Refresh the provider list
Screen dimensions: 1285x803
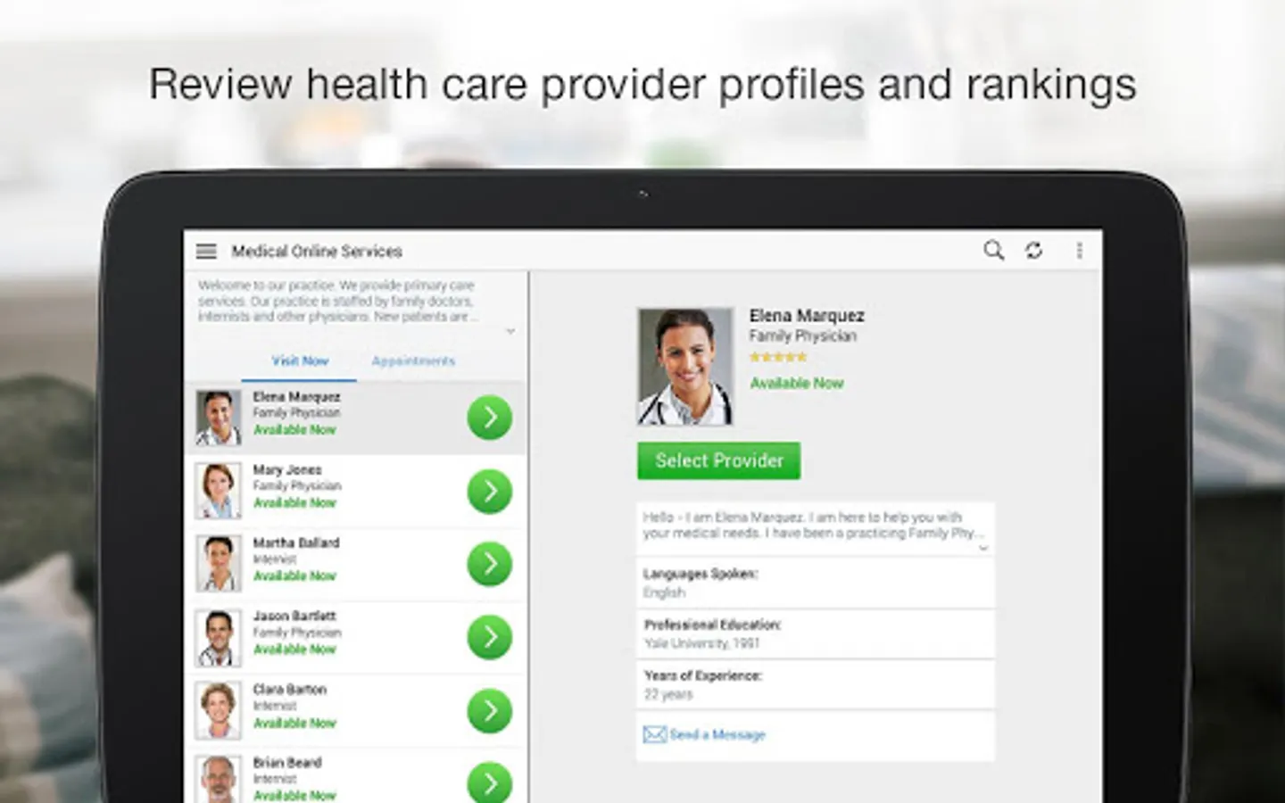[x=1033, y=251]
